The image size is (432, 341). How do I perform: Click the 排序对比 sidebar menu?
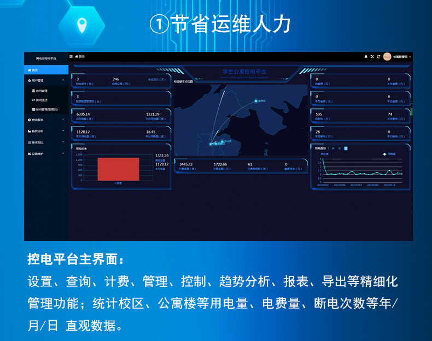tap(46, 142)
